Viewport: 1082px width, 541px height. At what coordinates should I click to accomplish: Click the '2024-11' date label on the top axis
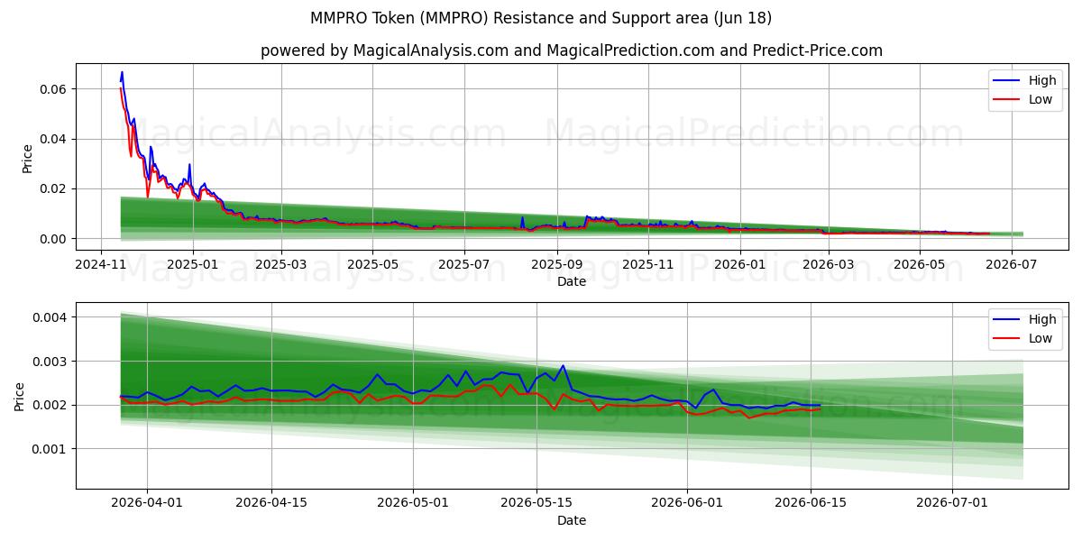click(x=100, y=264)
